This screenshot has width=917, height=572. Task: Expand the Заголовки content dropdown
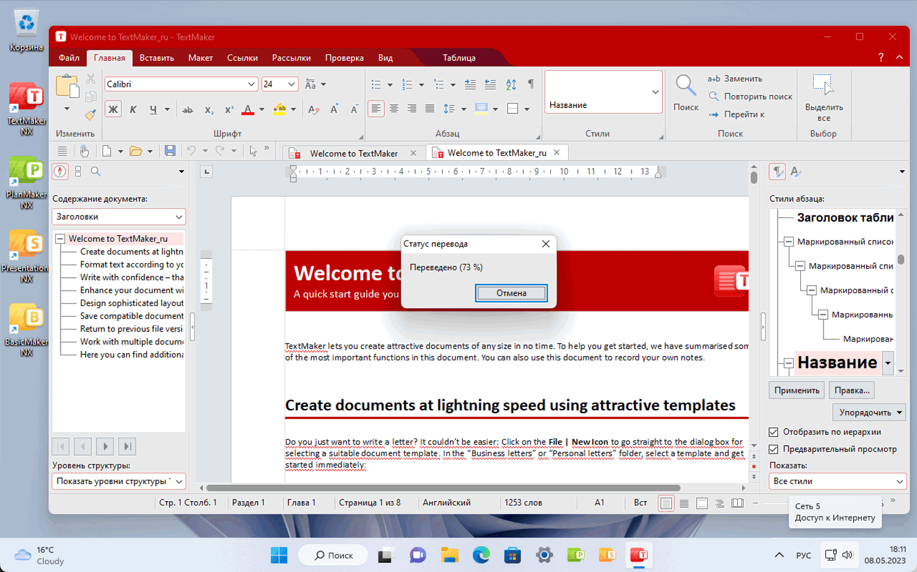179,217
